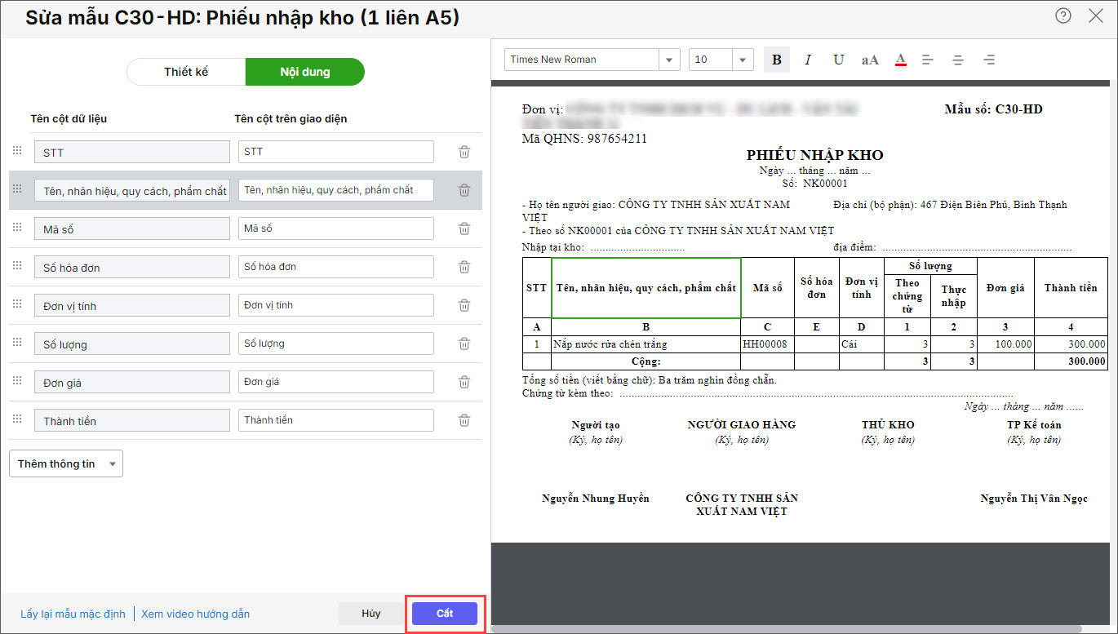Expand the font size 10 dropdown

pos(743,60)
